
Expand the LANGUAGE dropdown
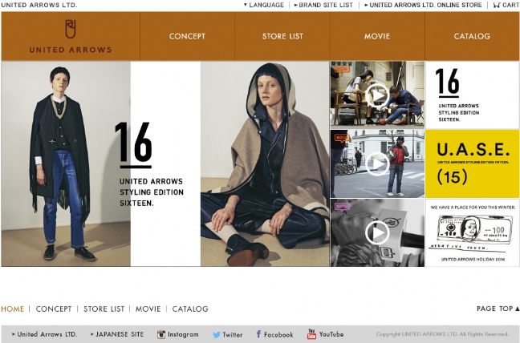264,5
